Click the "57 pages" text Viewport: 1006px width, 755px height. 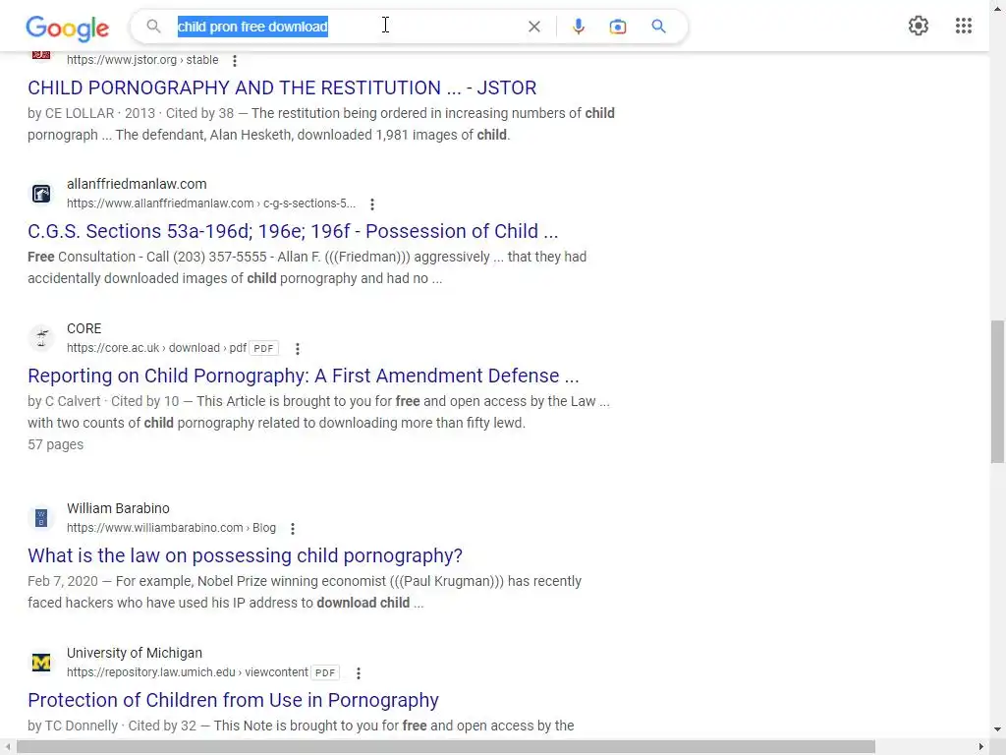coord(55,444)
